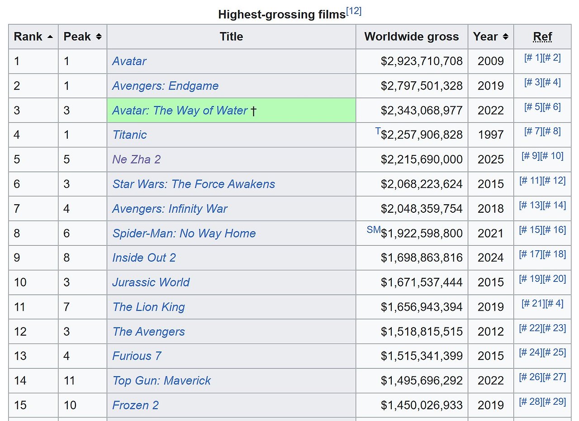Image resolution: width=579 pixels, height=421 pixels.
Task: Open Avatar: The Way of Water link
Action: tap(180, 110)
